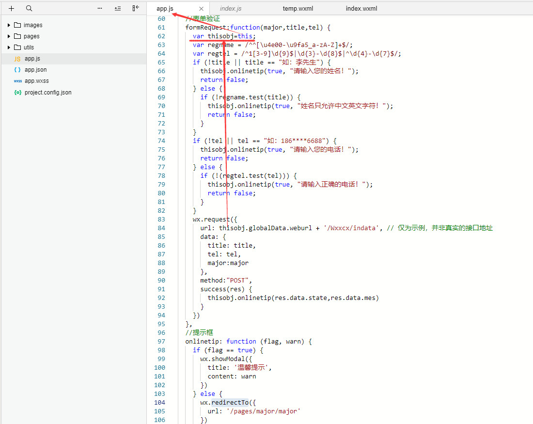
Task: Close the app.js editor tab
Action: [202, 9]
